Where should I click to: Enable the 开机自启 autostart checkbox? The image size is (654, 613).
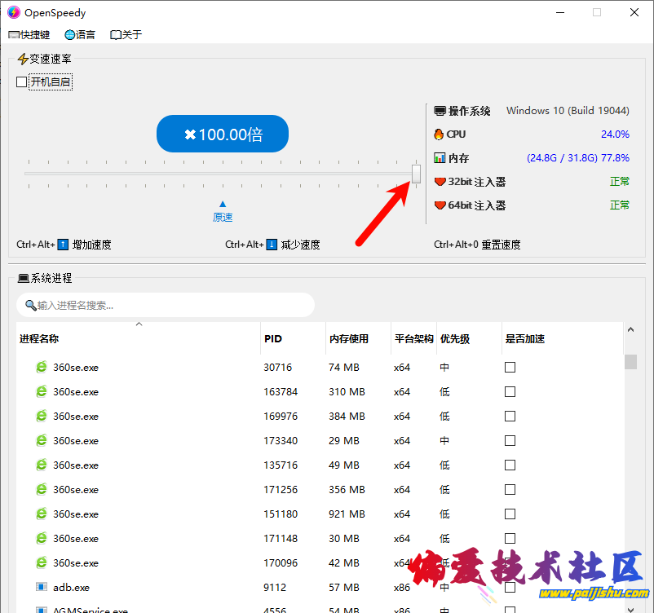[x=22, y=82]
